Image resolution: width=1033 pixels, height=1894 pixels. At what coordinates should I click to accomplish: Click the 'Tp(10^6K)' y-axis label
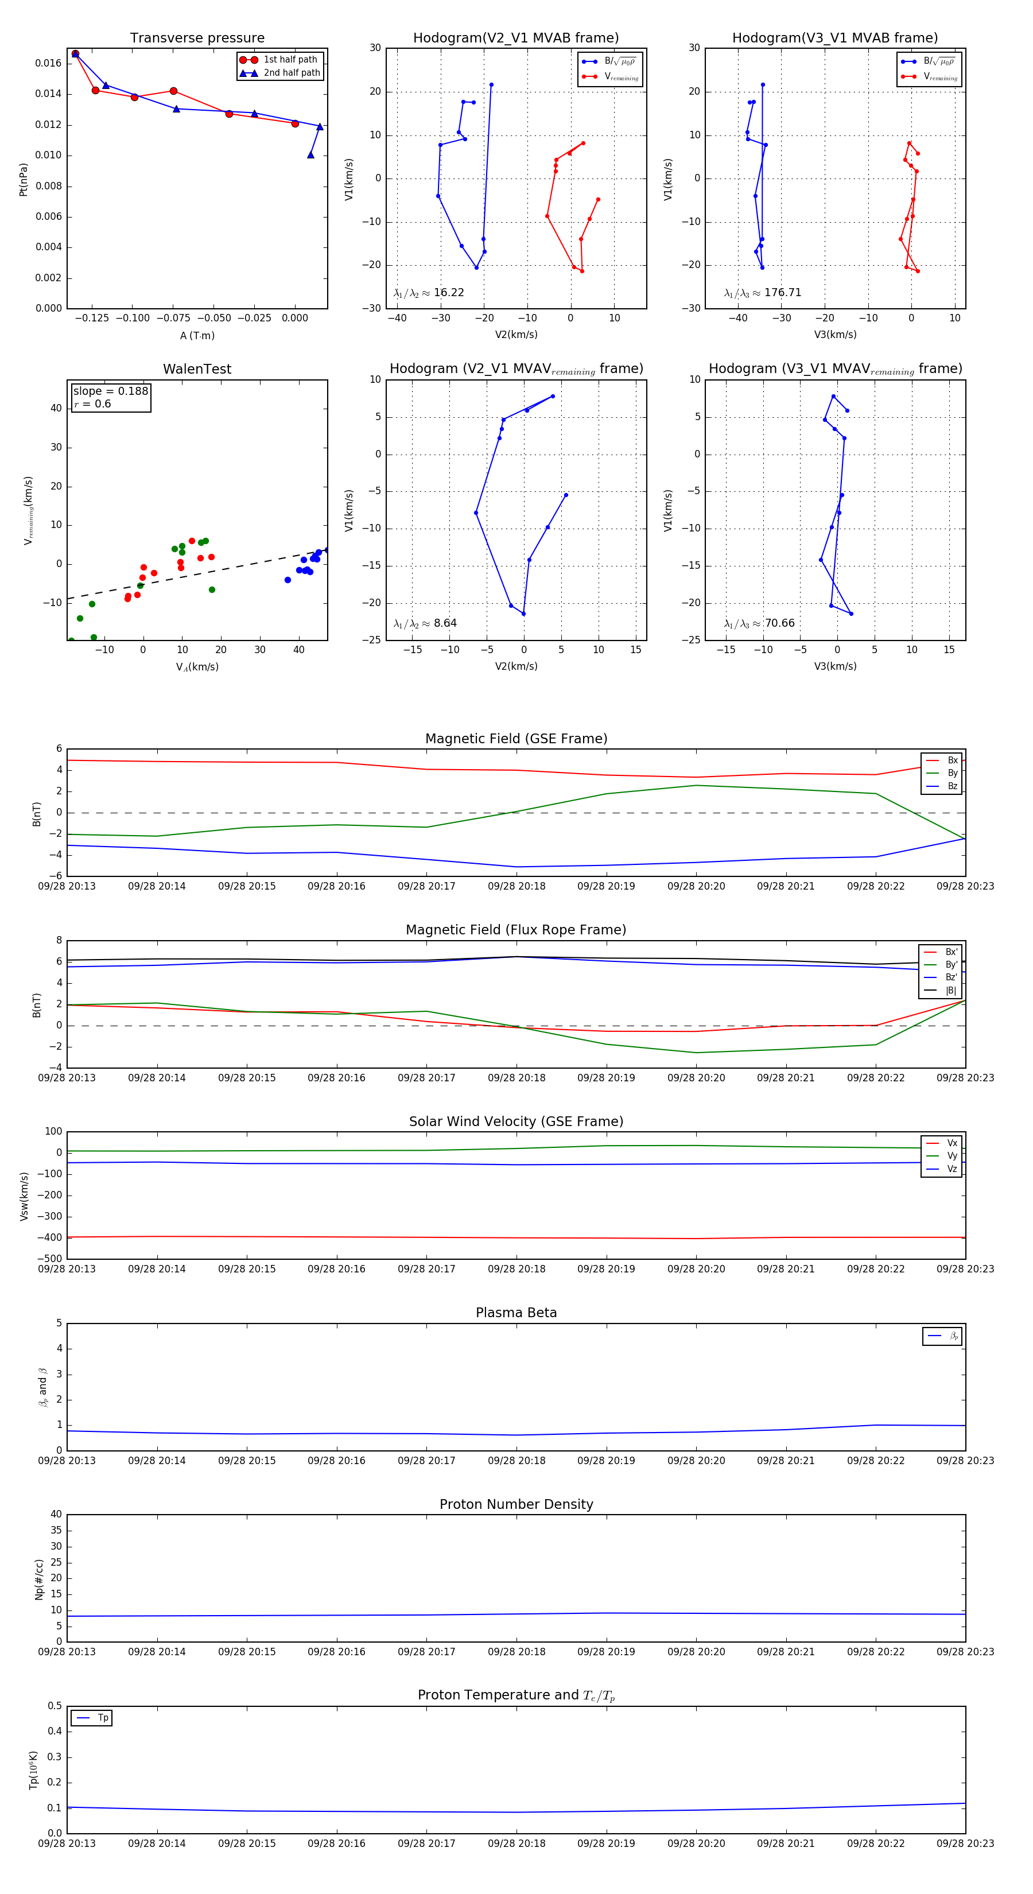33,1770
